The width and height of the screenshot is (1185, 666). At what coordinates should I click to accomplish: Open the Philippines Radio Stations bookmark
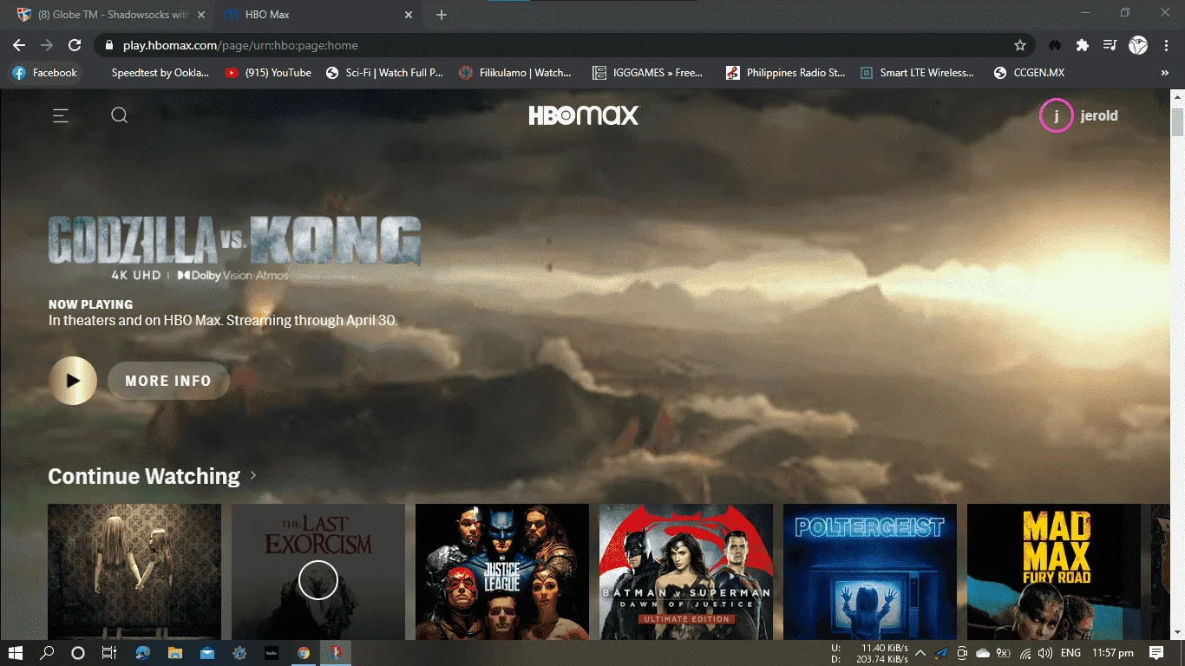coord(786,73)
